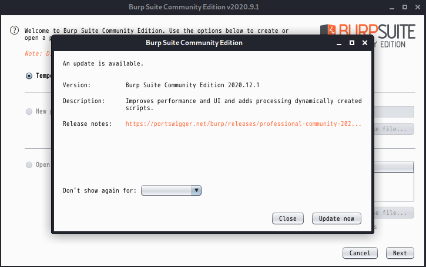Click Next to continue the wizard
Image resolution: width=426 pixels, height=267 pixels.
400,253
